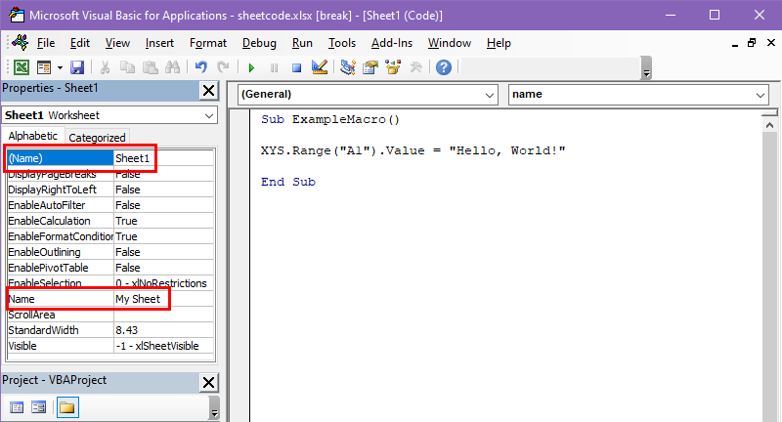Click code editor scrollbar up arrow

point(769,125)
